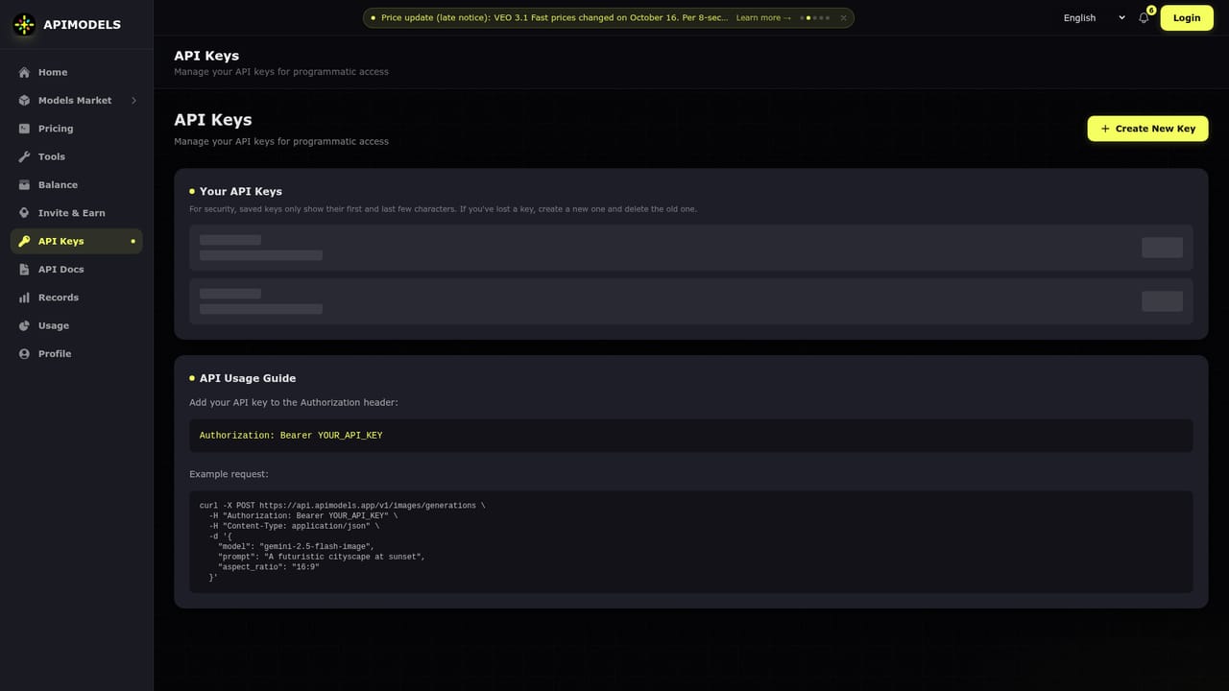Click the price update notice text
The image size is (1229, 691).
click(554, 17)
